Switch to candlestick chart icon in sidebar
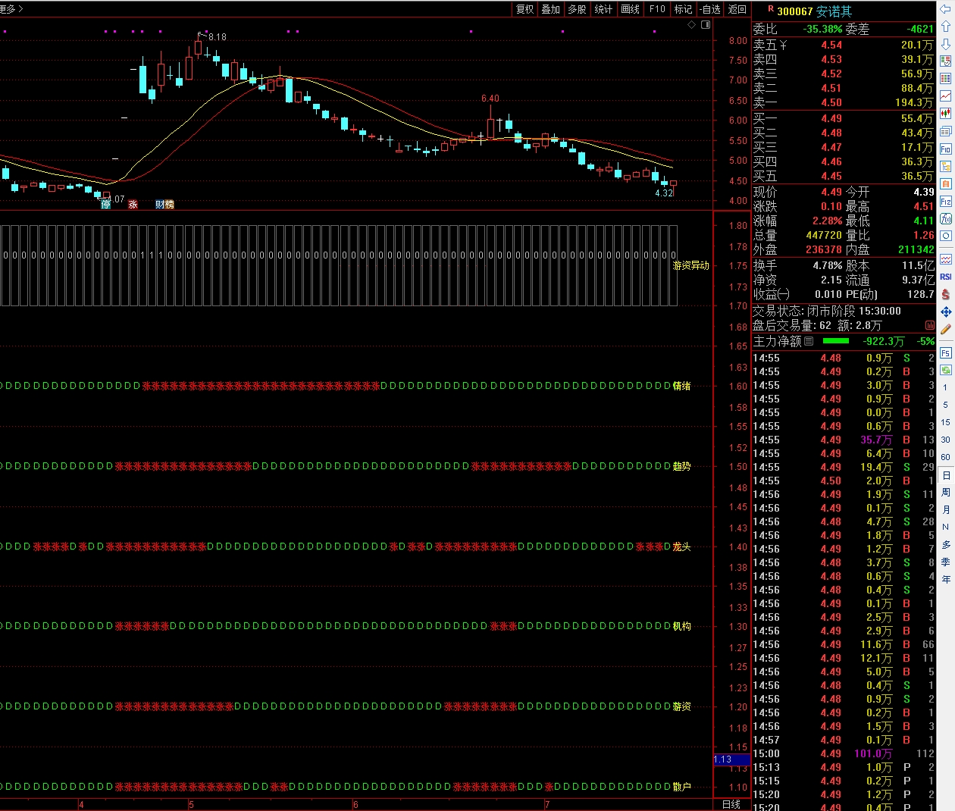The width and height of the screenshot is (955, 811). tap(945, 113)
